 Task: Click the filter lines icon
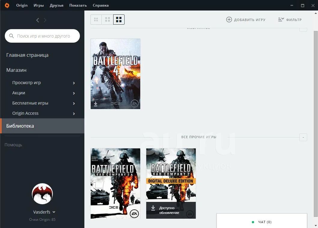281,20
